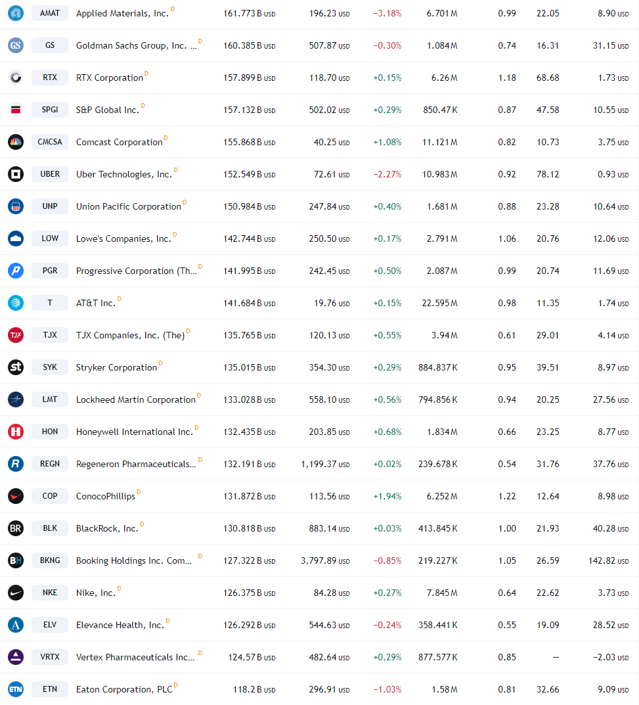Screen dimensions: 639x705
Task: Open the AMAT ticker symbol
Action: 50,13
